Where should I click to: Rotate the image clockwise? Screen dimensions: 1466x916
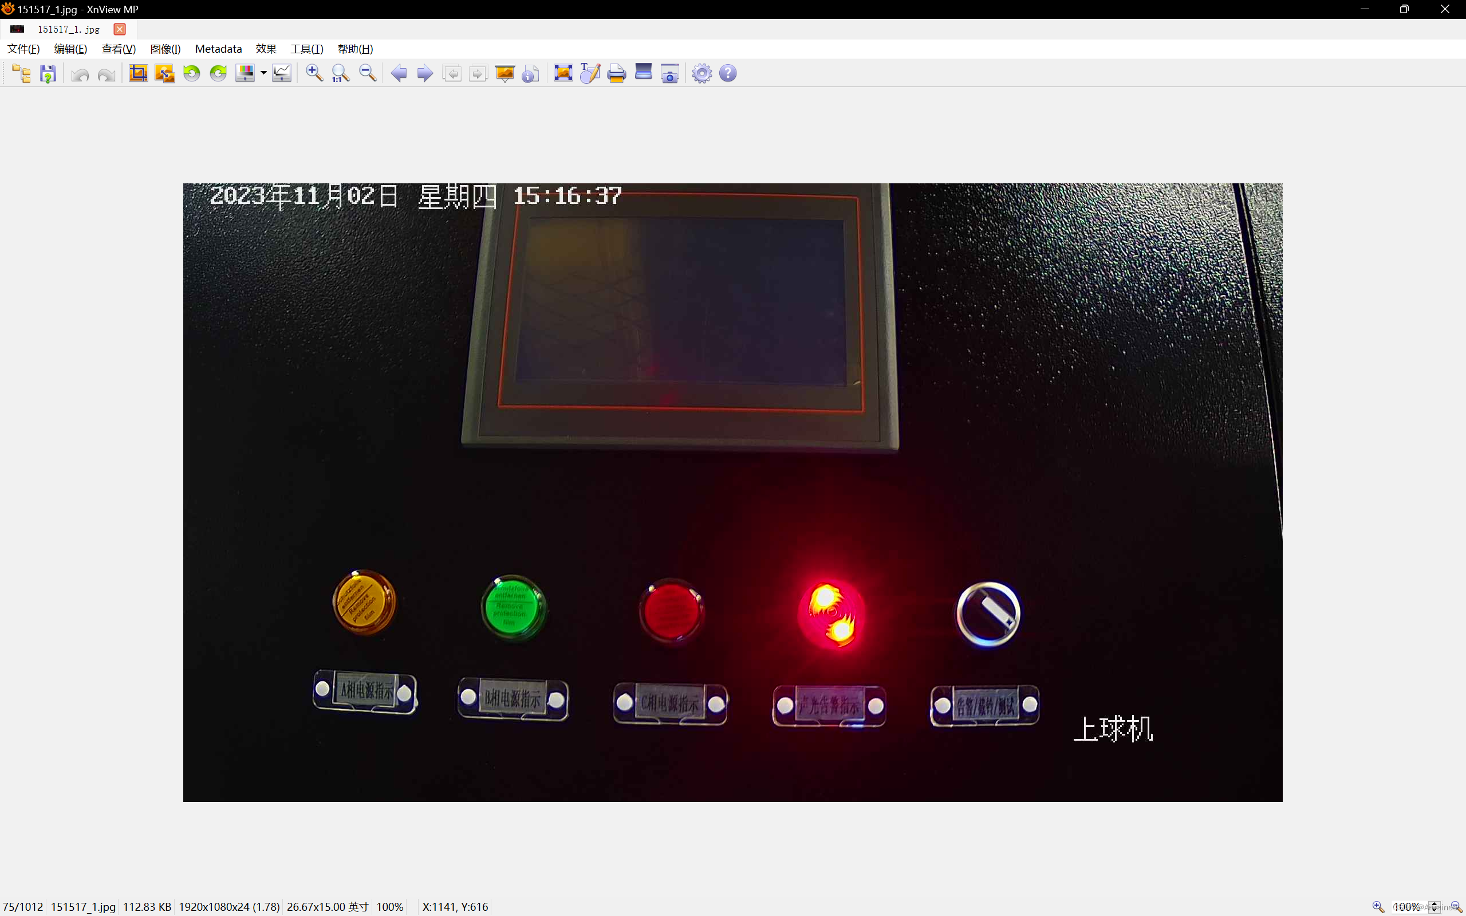click(218, 73)
